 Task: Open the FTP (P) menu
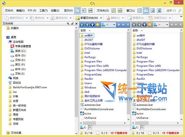(32, 11)
